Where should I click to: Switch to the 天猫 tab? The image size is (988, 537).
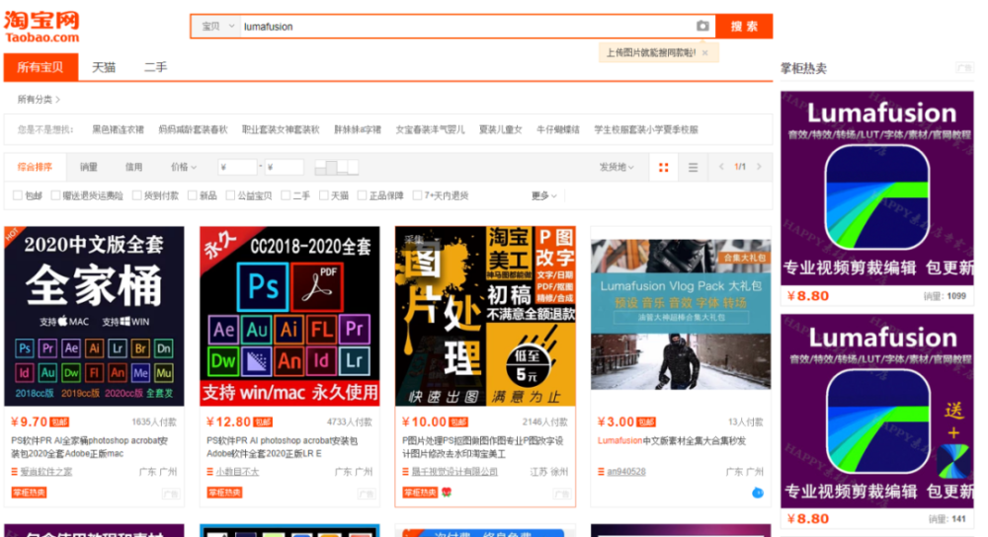[104, 67]
